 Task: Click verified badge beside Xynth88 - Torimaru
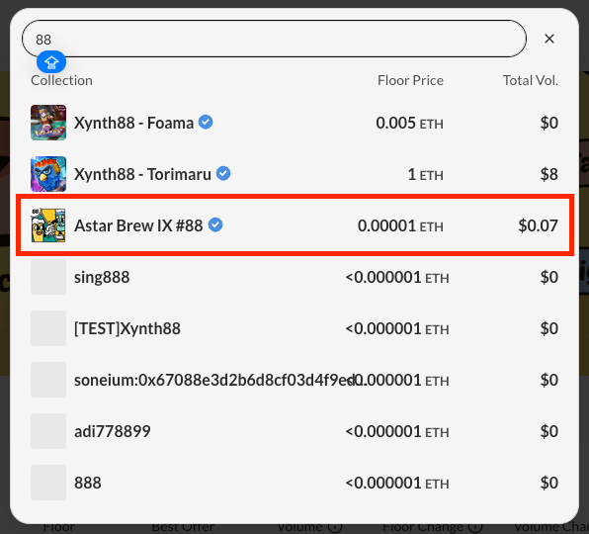[x=223, y=173]
